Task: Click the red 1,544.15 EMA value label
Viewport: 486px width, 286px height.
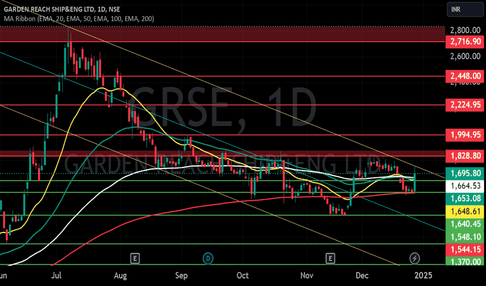Action: point(465,249)
